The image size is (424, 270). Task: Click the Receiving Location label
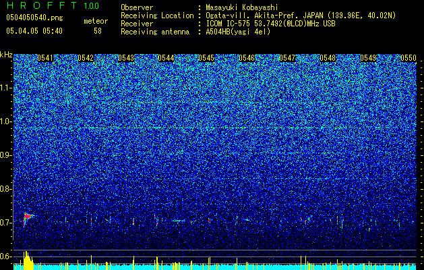pos(157,16)
